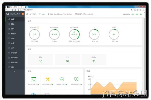151x100 pixels.
Task: Click the 重启 link at top right
Action: click(x=141, y=14)
